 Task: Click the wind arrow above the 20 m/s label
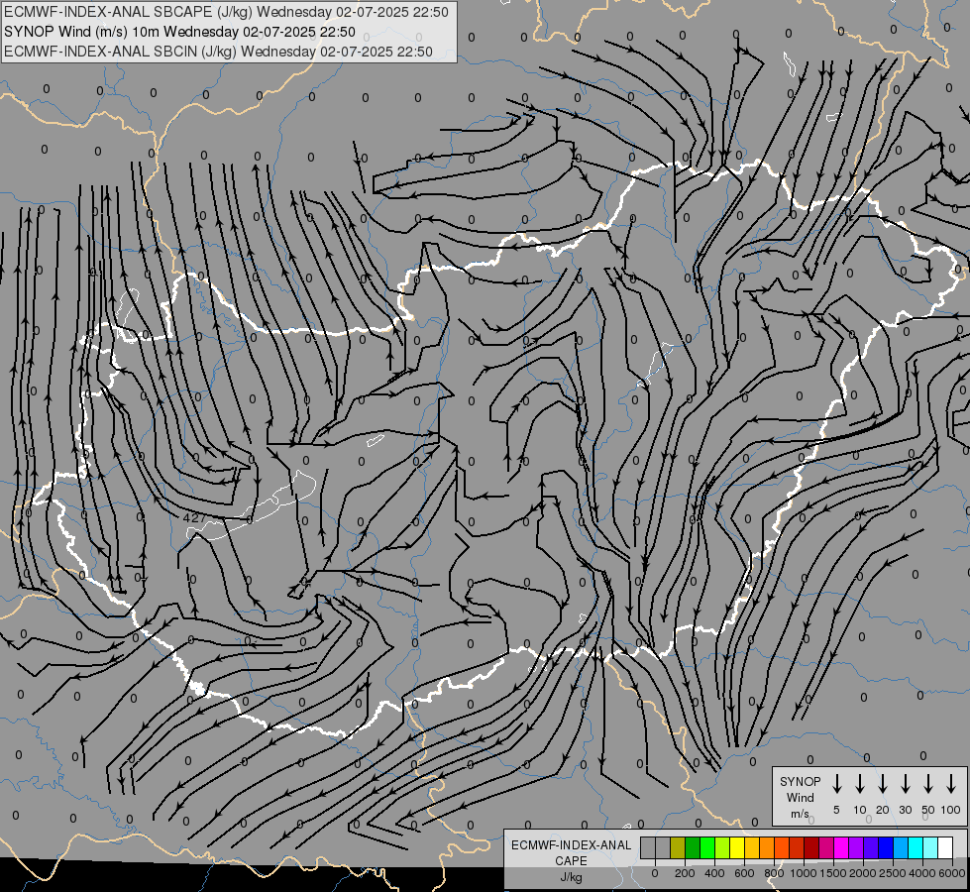[x=883, y=784]
